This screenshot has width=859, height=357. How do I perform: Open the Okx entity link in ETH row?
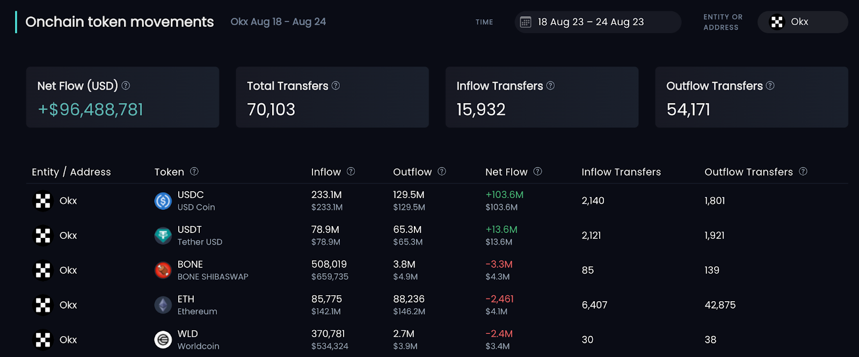coord(68,305)
